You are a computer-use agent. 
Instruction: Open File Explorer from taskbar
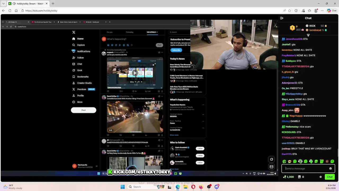pyautogui.click(x=185, y=187)
